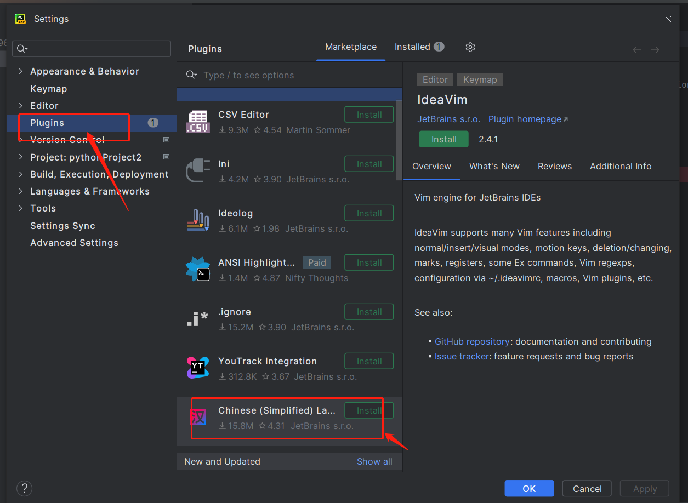Expand Languages & Frameworks section
Screen dimensions: 688x503
click(21, 191)
